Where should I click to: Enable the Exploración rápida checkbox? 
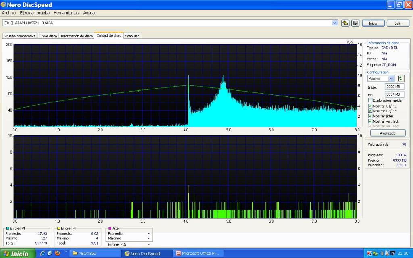(370, 100)
